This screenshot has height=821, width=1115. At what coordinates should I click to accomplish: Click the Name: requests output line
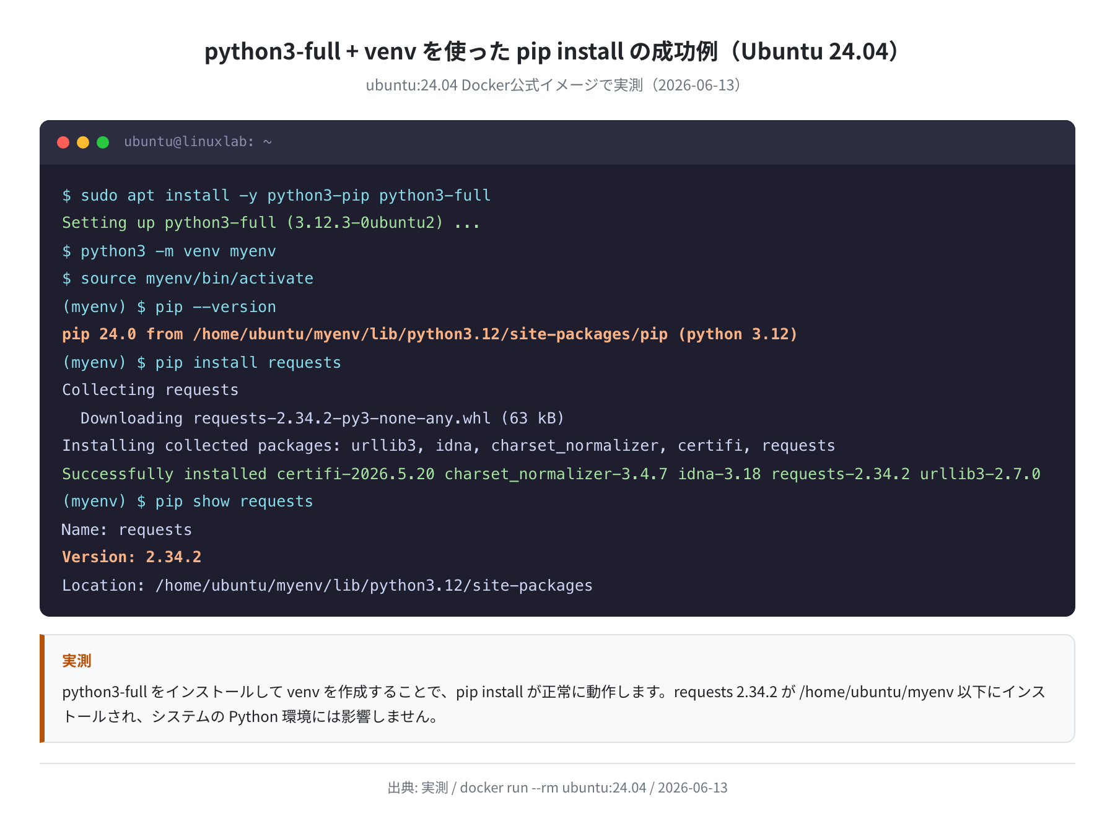tap(127, 530)
